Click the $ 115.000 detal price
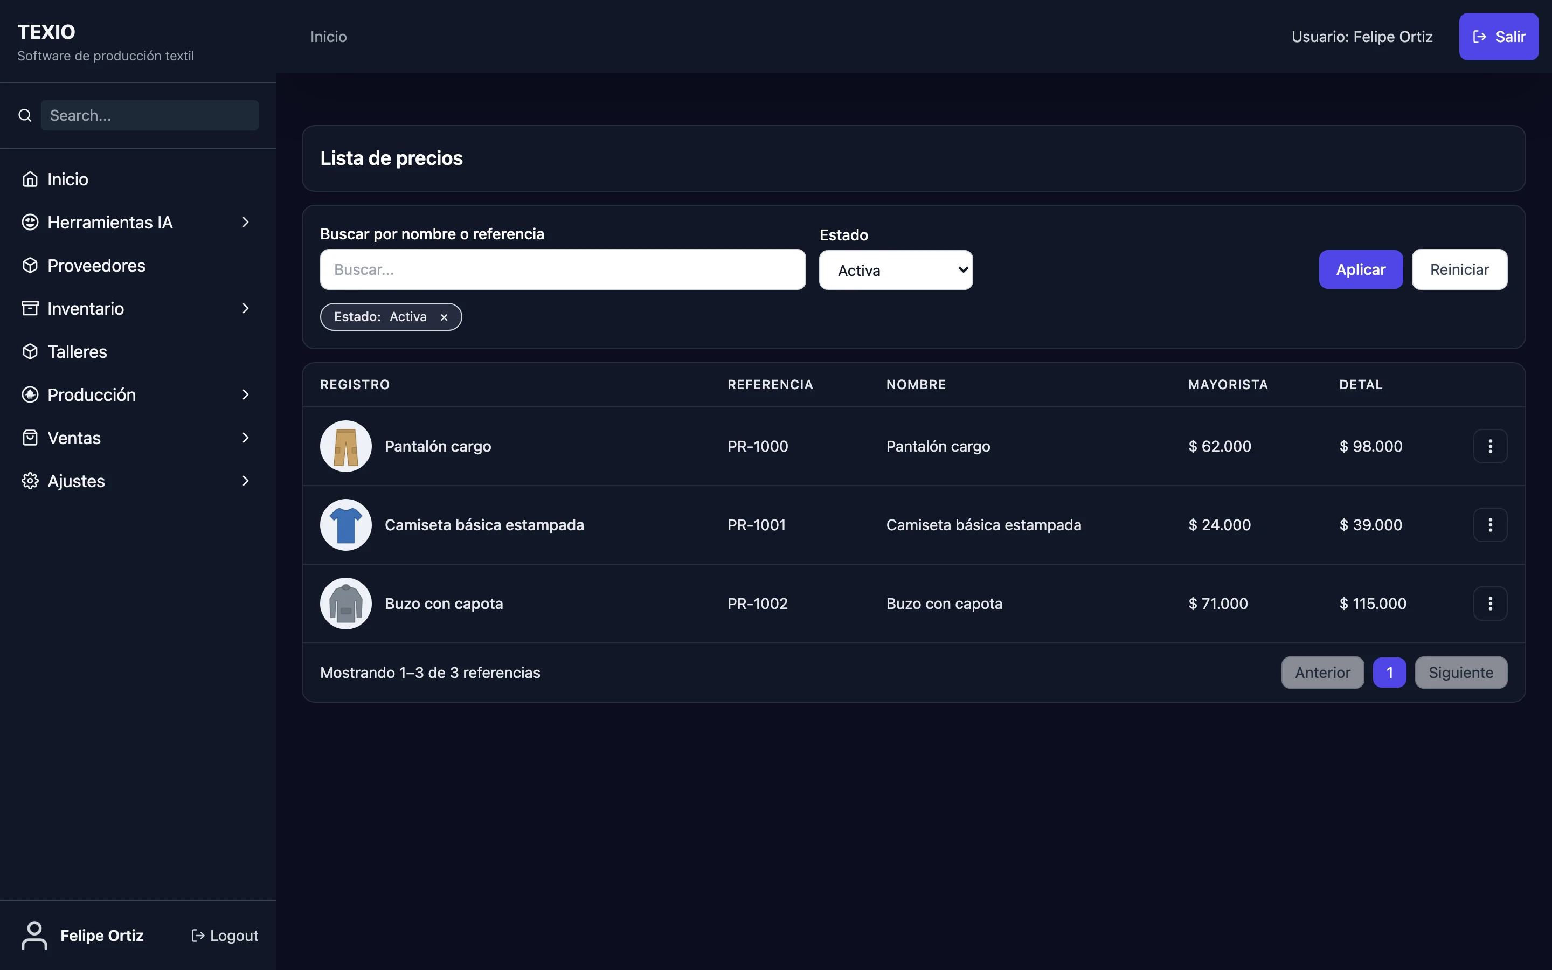Viewport: 1552px width, 970px height. 1373,604
